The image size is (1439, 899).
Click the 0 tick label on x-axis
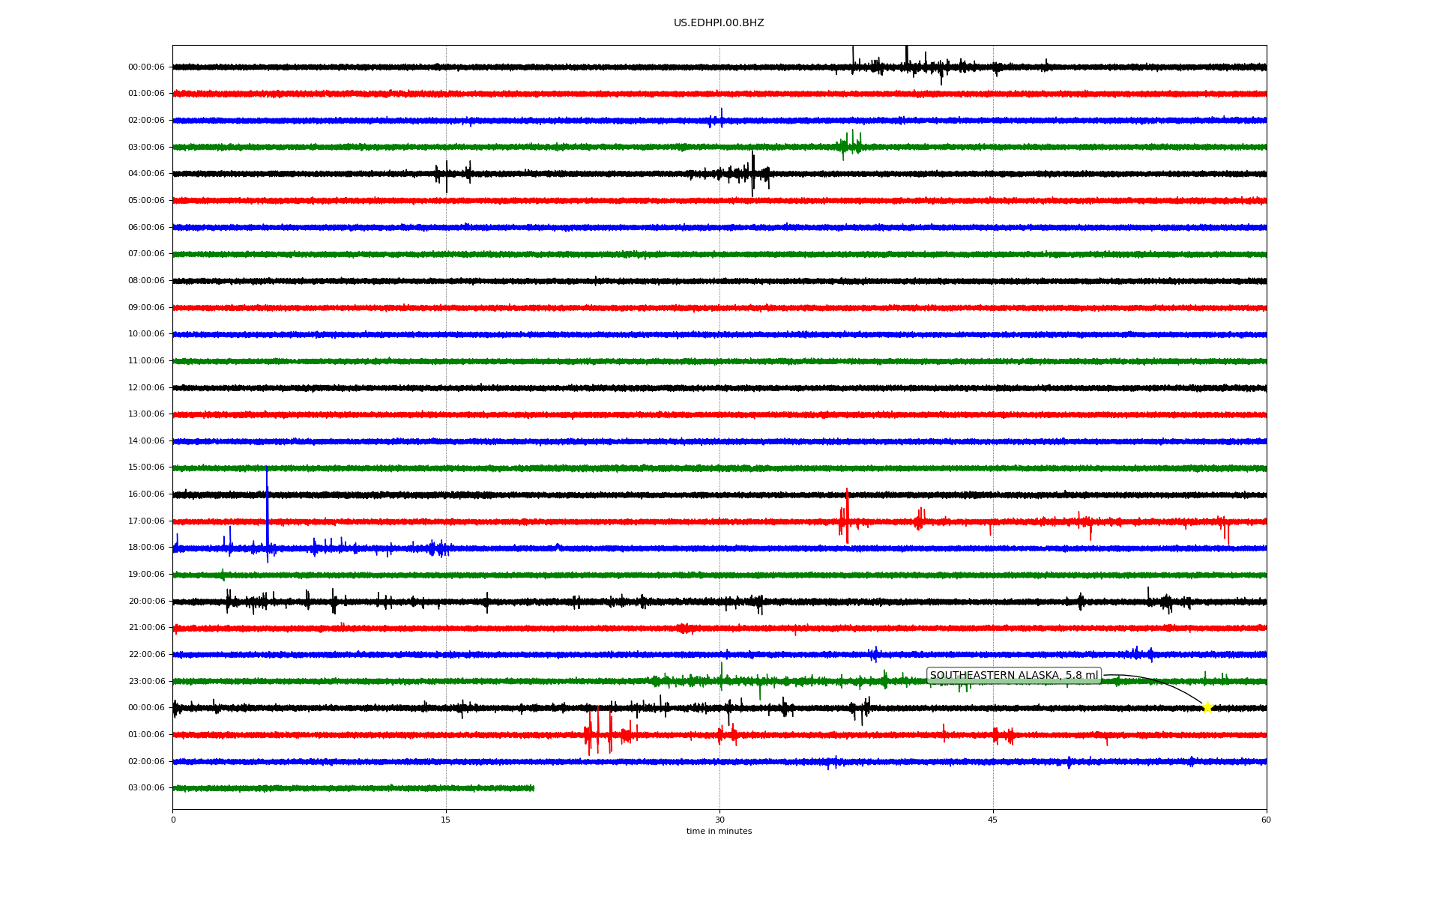[x=173, y=820]
